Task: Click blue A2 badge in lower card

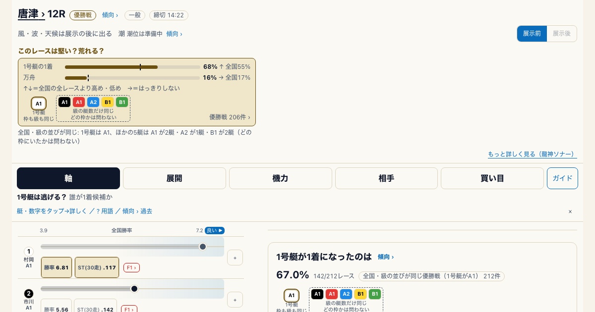Action: [346, 294]
